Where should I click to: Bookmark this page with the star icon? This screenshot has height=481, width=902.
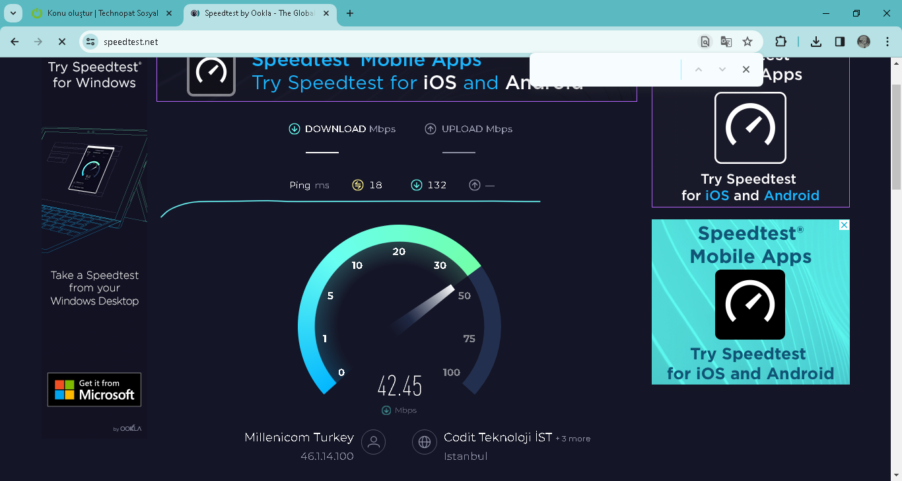tap(747, 42)
